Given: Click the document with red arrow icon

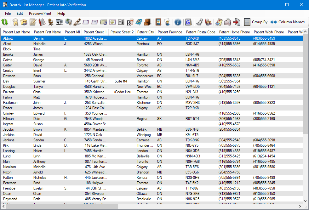Looking at the screenshot, I should (x=237, y=22).
